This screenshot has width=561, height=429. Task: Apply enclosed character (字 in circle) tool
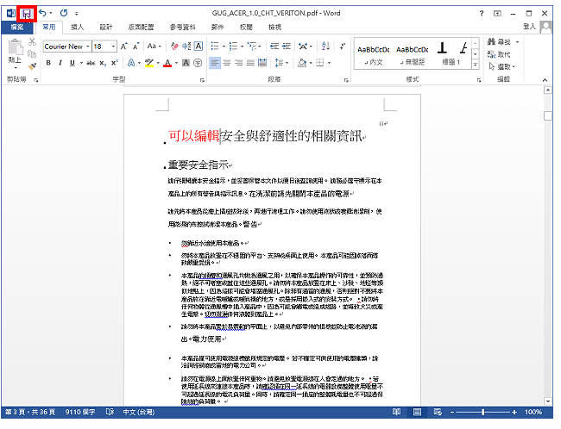[x=198, y=63]
